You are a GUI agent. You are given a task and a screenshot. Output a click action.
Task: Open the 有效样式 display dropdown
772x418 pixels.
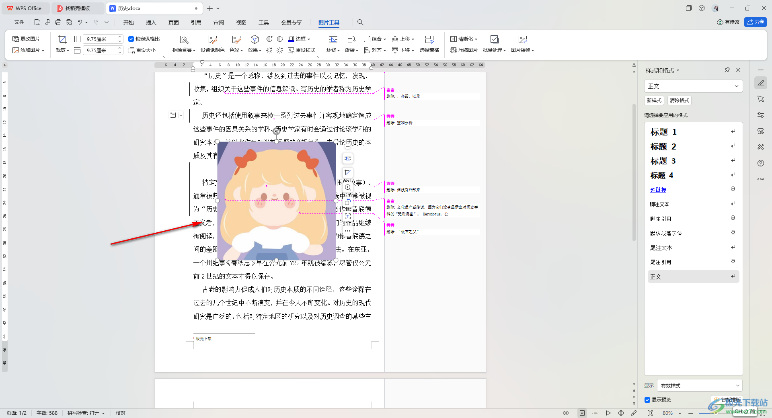pos(700,385)
